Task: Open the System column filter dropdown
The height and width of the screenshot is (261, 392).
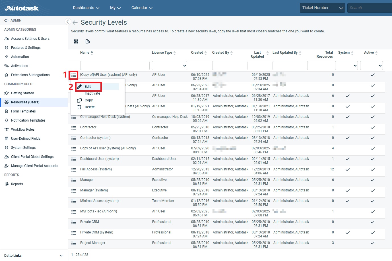Action: pos(346,66)
